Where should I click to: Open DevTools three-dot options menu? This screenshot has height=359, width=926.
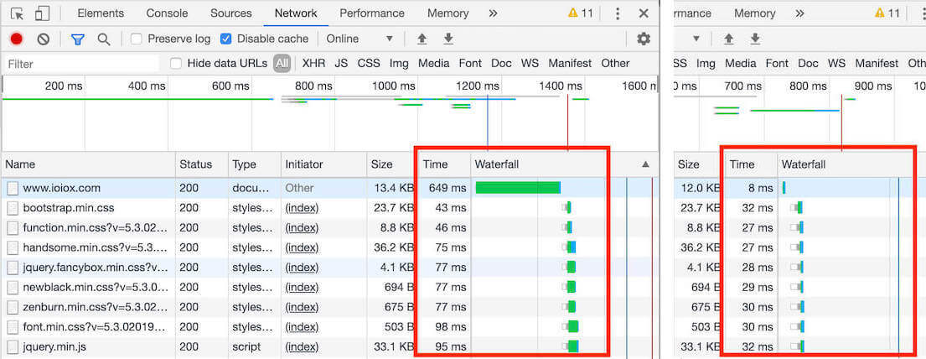coord(618,13)
